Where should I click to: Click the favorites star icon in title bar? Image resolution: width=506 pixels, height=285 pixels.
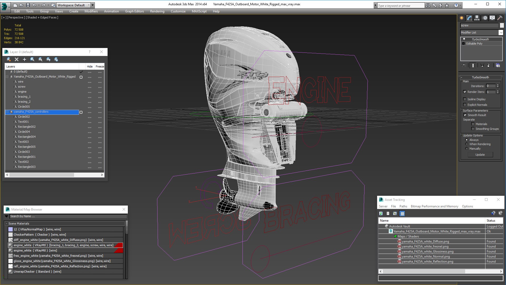(x=447, y=5)
